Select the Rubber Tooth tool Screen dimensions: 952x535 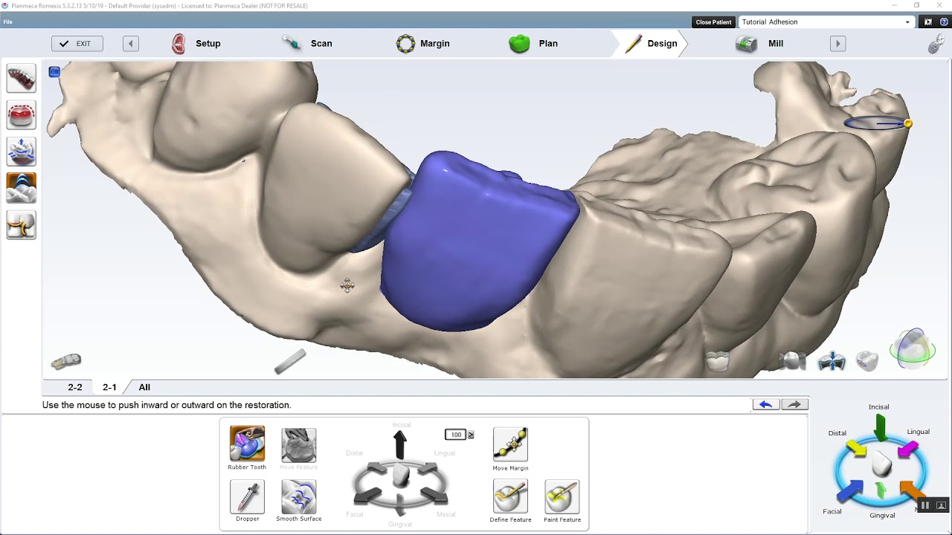(247, 444)
